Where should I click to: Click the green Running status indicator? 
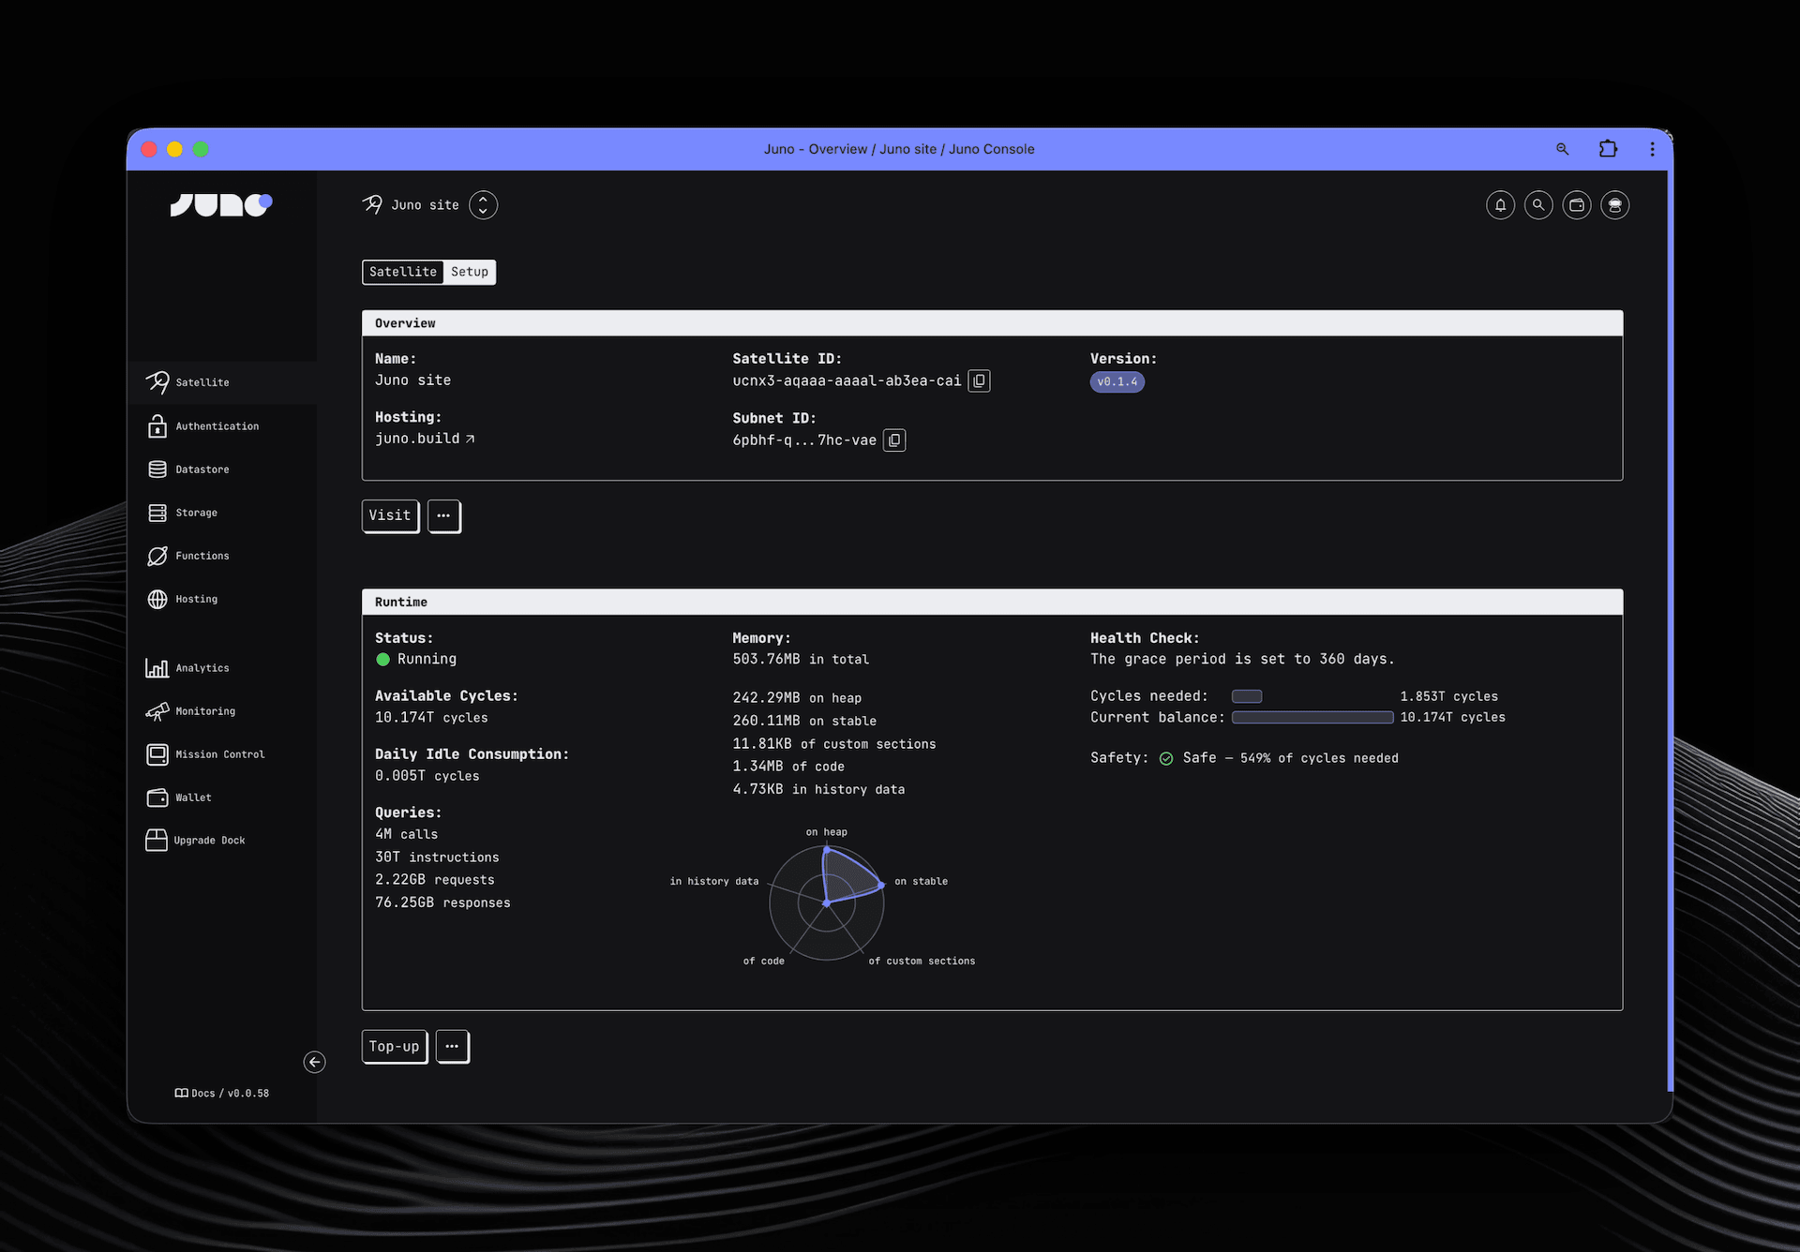(382, 660)
